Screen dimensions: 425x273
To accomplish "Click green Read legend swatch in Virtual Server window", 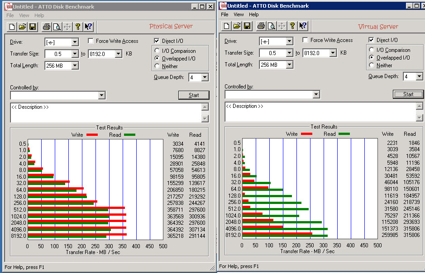I will coord(344,134).
